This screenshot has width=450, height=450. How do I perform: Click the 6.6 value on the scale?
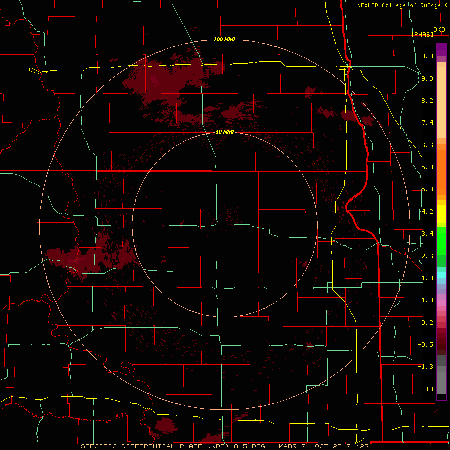[427, 145]
